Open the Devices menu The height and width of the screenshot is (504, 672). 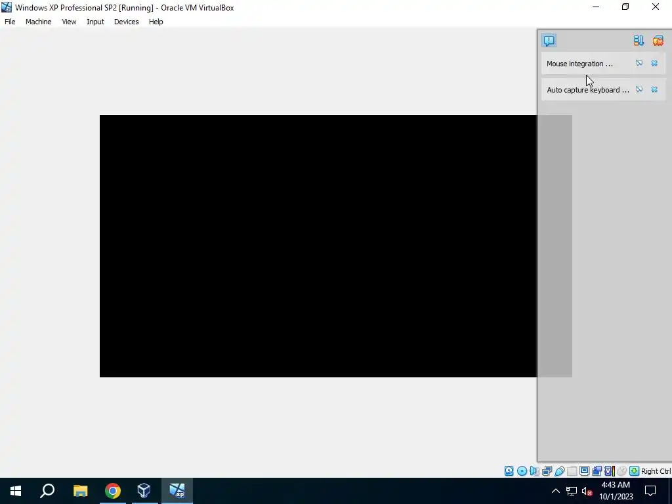click(x=127, y=22)
